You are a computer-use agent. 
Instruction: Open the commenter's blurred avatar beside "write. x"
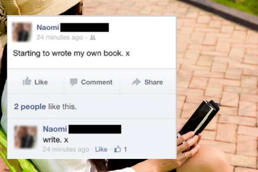click(26, 137)
